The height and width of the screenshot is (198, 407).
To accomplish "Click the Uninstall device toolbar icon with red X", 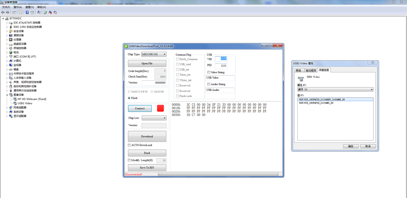I will click(50, 12).
